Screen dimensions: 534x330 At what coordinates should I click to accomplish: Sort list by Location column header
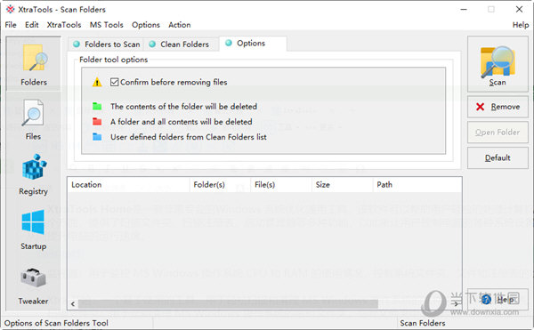click(128, 185)
